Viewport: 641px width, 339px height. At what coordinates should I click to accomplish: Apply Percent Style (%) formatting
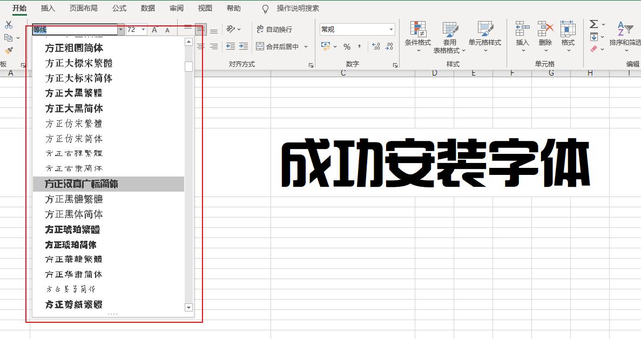(348, 46)
